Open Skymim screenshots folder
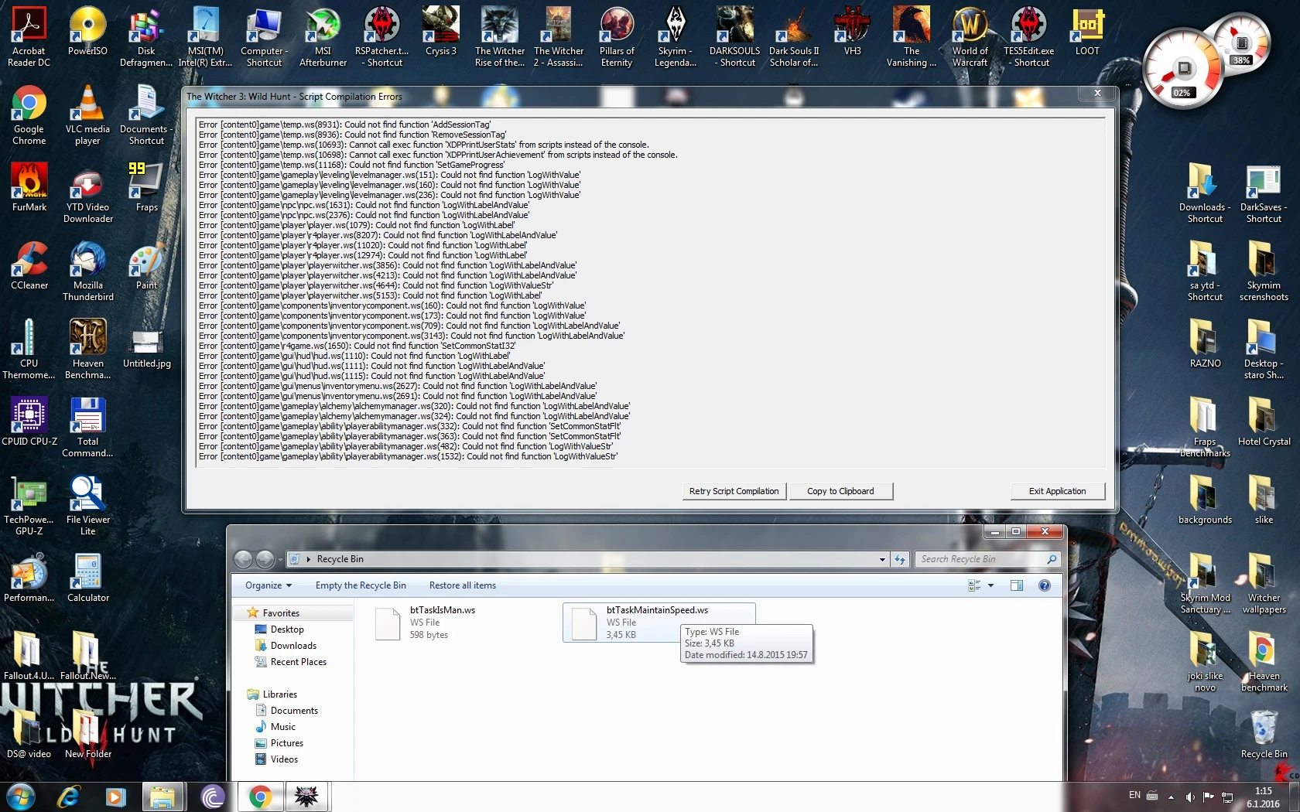 click(x=1264, y=271)
